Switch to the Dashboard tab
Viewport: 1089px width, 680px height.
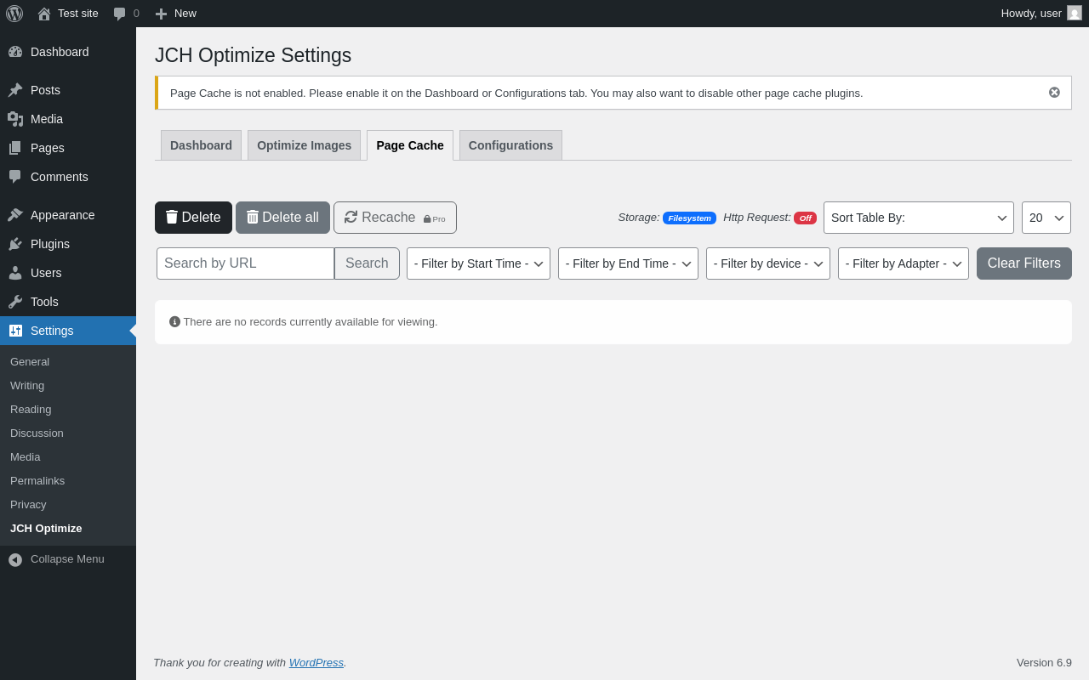click(x=201, y=145)
